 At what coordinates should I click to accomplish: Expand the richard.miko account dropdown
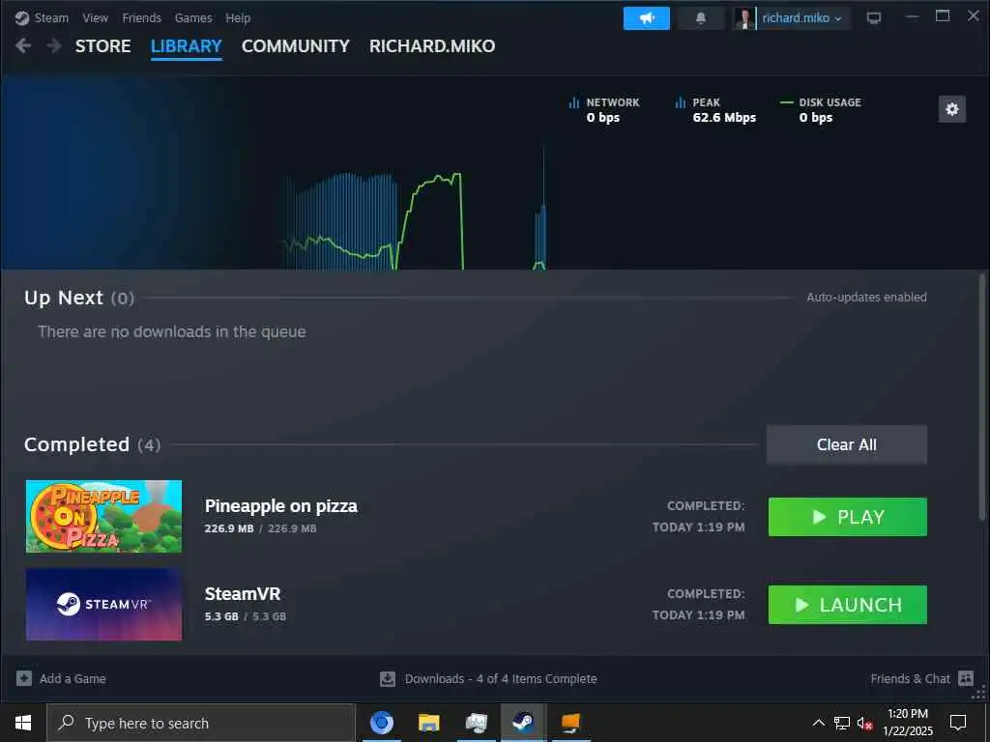click(801, 18)
